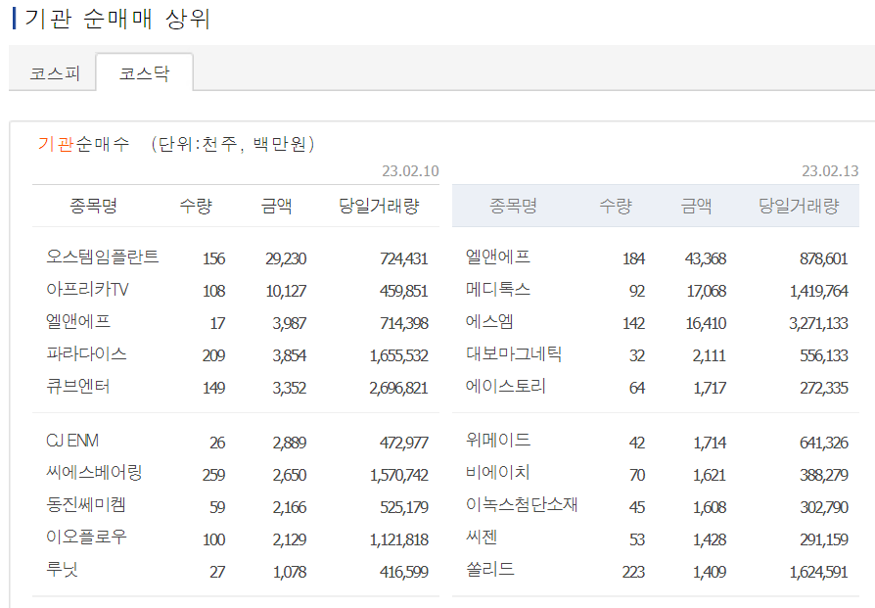Open 오스템임플란트 stock link
The width and height of the screenshot is (875, 608).
click(x=103, y=257)
